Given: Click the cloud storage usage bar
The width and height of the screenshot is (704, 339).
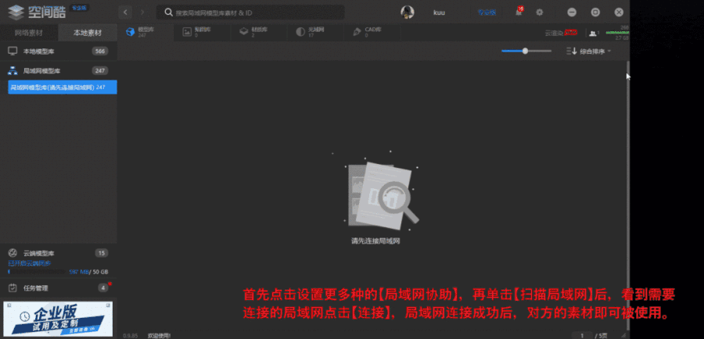Looking at the screenshot, I should 38,272.
